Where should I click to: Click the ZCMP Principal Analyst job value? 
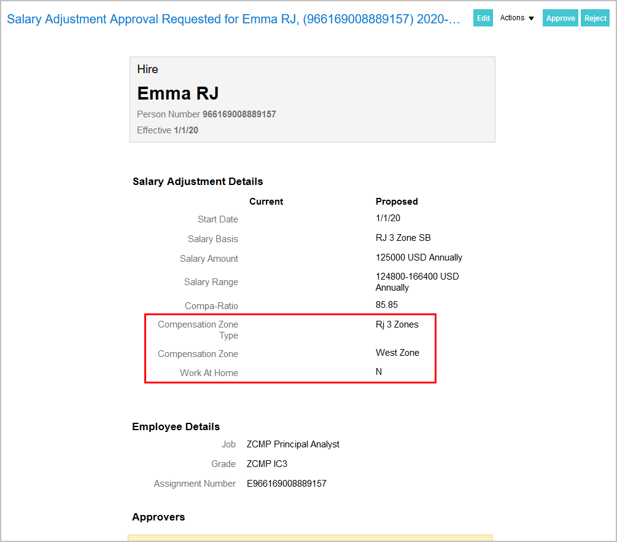pos(293,444)
